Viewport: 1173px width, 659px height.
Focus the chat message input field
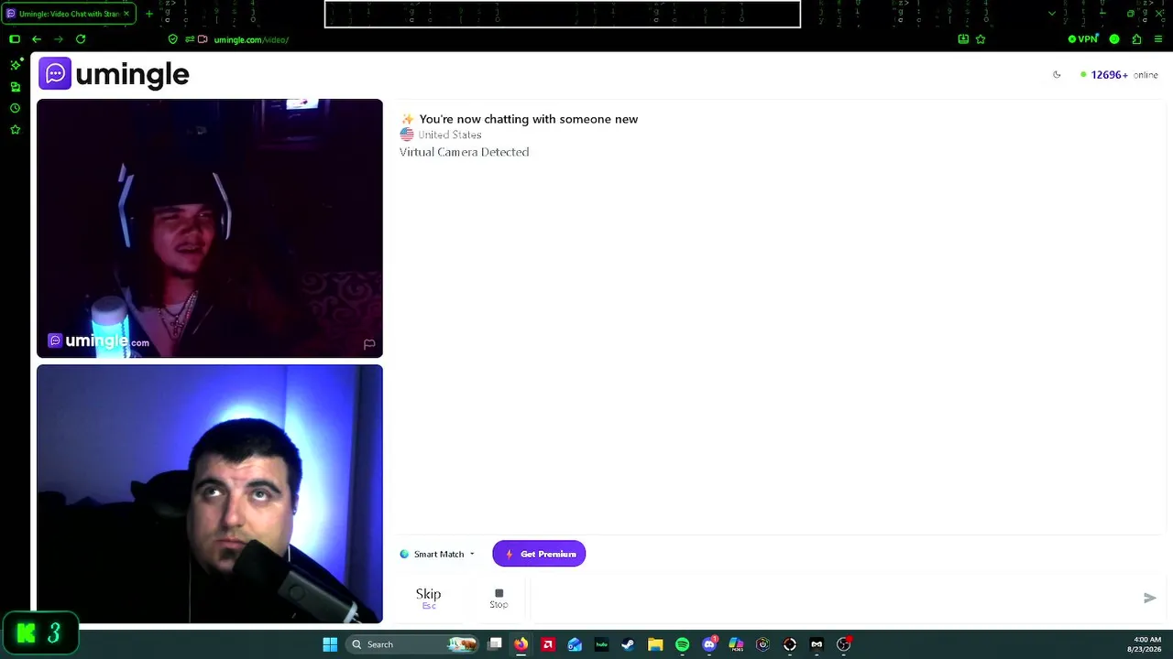(x=834, y=598)
